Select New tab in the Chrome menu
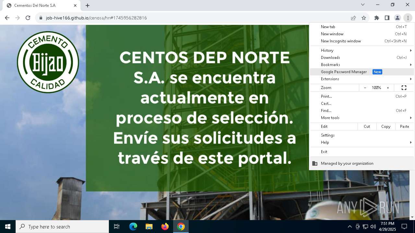 click(x=362, y=27)
